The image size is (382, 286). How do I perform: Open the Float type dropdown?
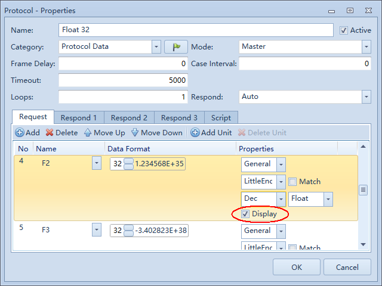(328, 198)
